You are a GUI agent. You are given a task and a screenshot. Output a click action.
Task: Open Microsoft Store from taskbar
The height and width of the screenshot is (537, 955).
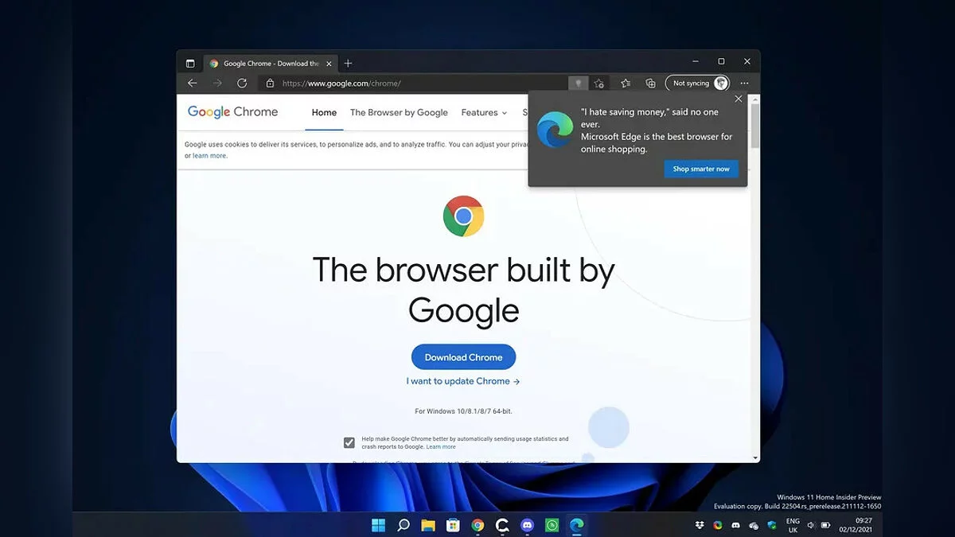[x=453, y=525]
